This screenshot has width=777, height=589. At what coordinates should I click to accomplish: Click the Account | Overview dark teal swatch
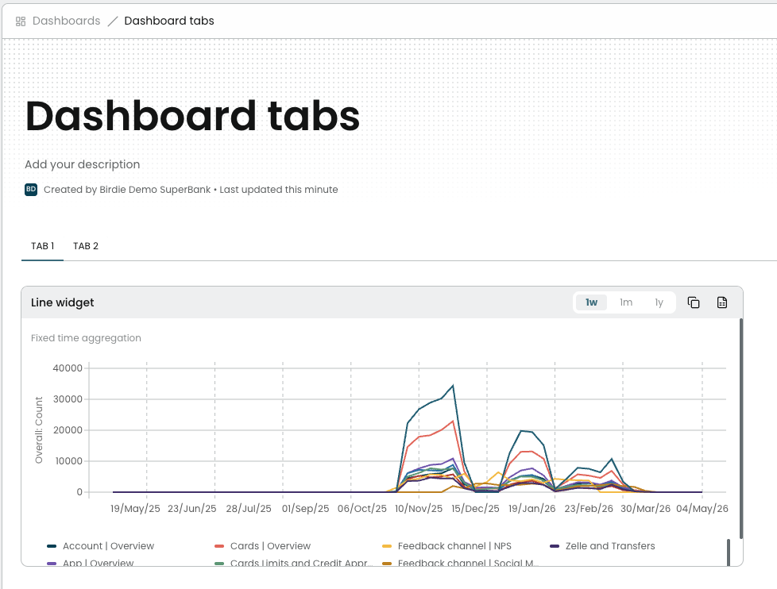point(52,546)
